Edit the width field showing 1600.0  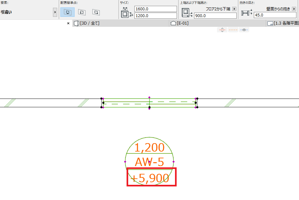156,9
